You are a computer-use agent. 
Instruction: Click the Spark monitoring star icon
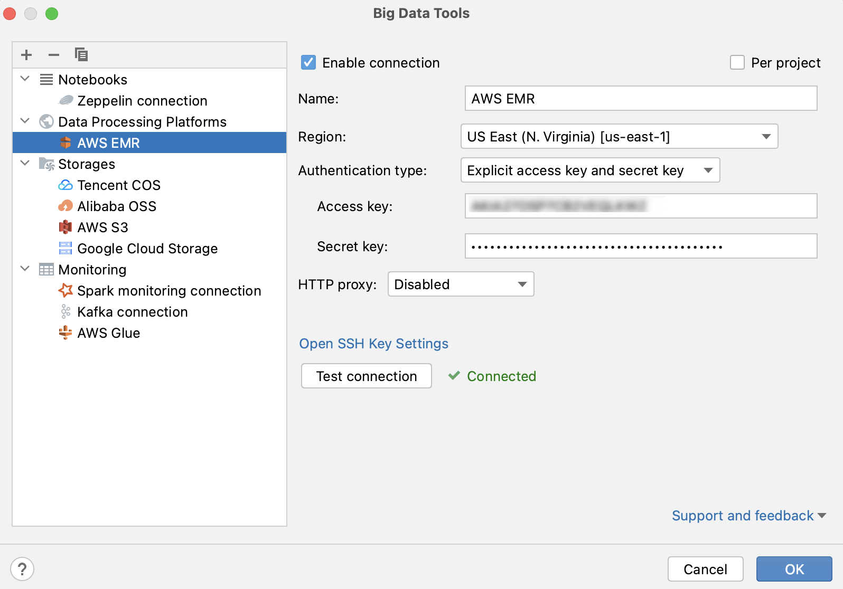[x=65, y=290]
